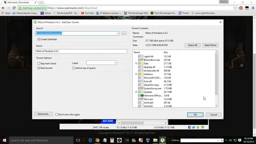This screenshot has width=256, height=144.
Task: Click Search the web and Windows box
Action: click(x=41, y=140)
